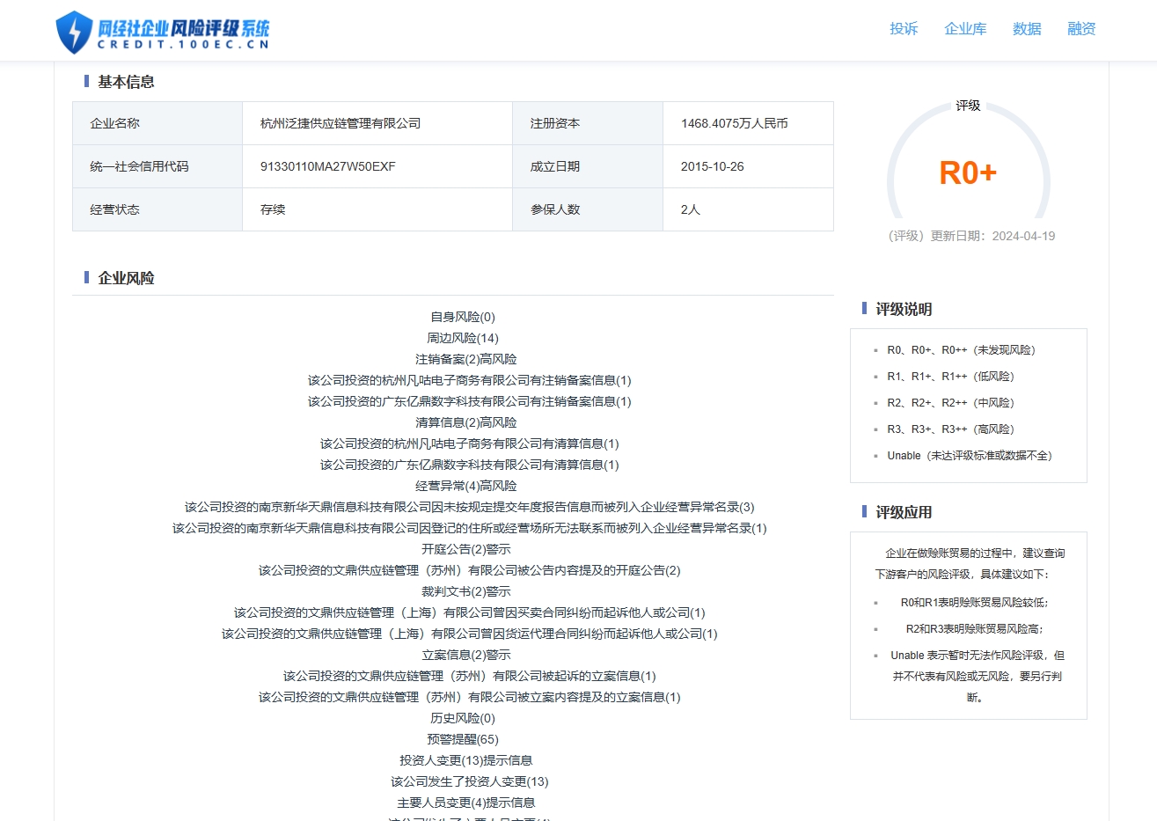Open the 融资 menu item

click(x=1081, y=29)
